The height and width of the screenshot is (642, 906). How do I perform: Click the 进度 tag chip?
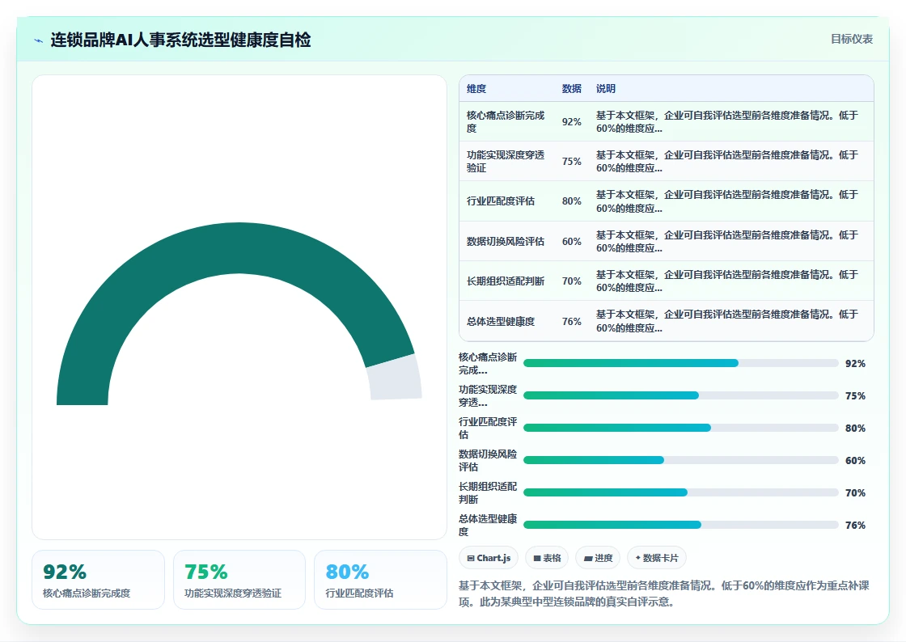pos(598,558)
